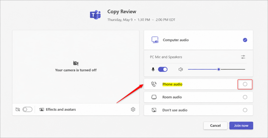Select the Don't use audio radio button
Screen dimensions: 268x138
coord(245,110)
